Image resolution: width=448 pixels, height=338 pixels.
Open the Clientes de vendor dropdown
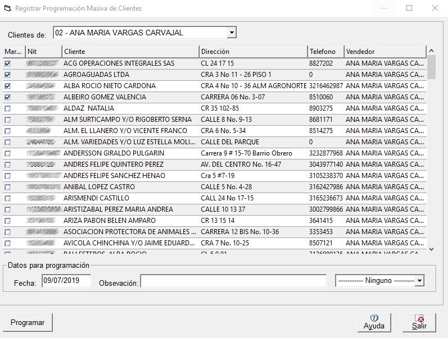click(232, 33)
